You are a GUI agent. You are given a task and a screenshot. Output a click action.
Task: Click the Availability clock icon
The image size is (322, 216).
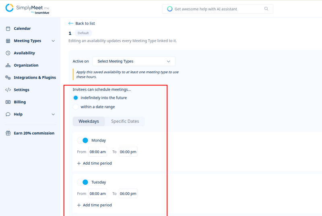pyautogui.click(x=8, y=53)
